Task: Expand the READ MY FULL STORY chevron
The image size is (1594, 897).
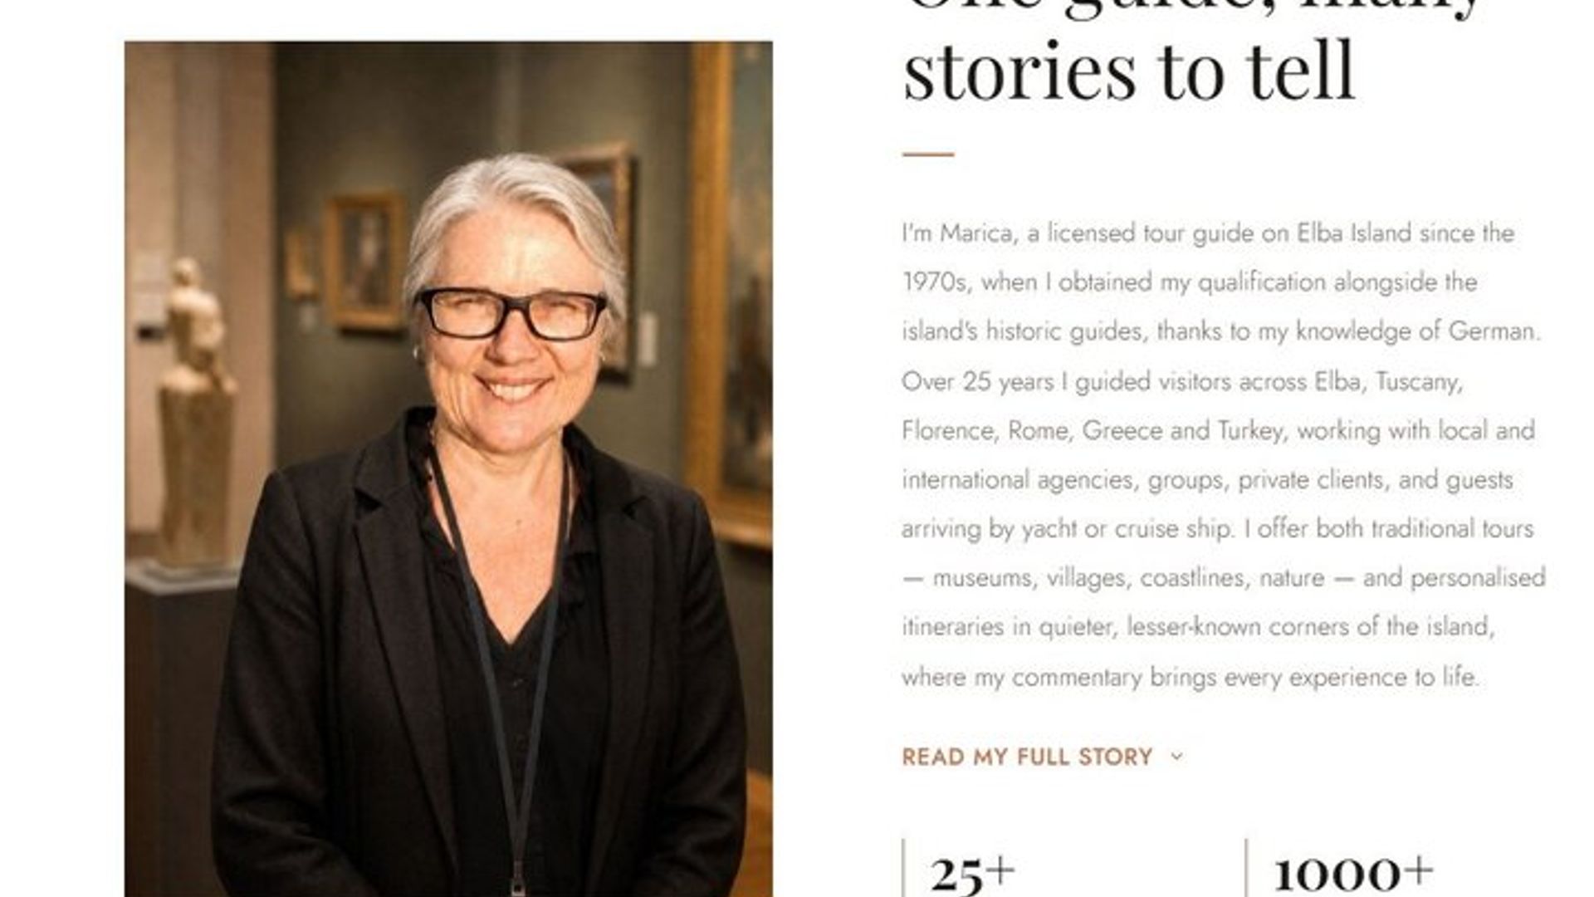Action: click(1176, 756)
